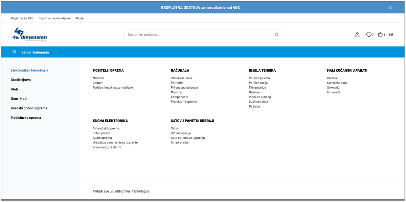Open Dom i Hobi category
This screenshot has height=202, width=406.
[19, 99]
